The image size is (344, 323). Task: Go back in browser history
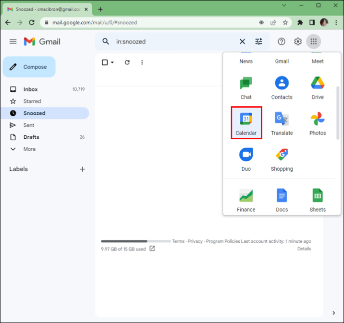(8, 22)
